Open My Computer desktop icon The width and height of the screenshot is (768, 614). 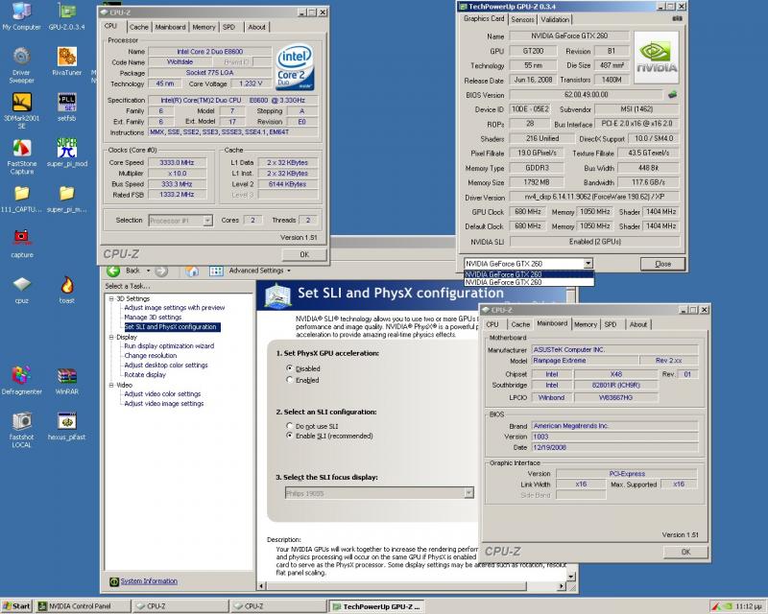[21, 16]
